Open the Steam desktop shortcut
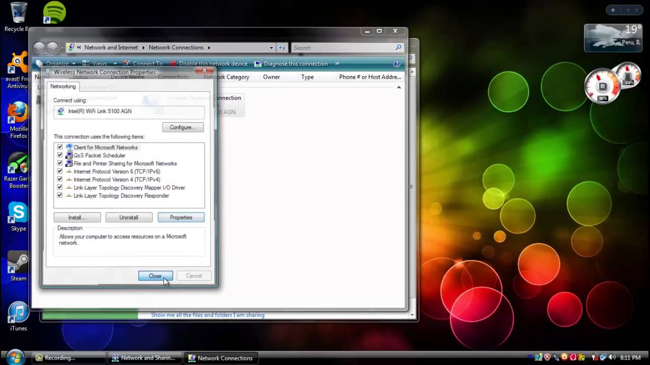 pyautogui.click(x=18, y=263)
